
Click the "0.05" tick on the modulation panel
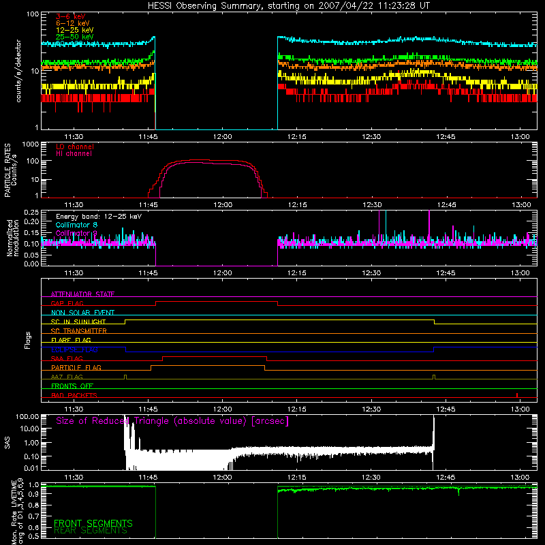click(31, 255)
